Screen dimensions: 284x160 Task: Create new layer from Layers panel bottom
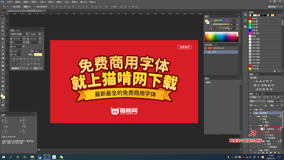[x=275, y=153]
